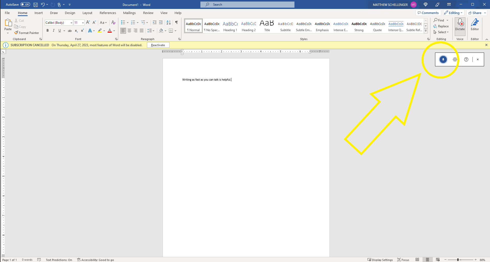
Task: Toggle AutoSave switch
Action: click(x=25, y=5)
